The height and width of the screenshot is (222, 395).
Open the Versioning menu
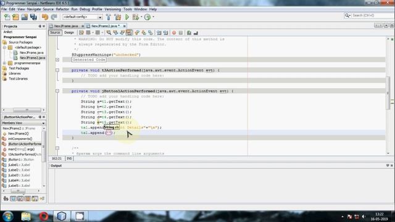[x=112, y=9]
